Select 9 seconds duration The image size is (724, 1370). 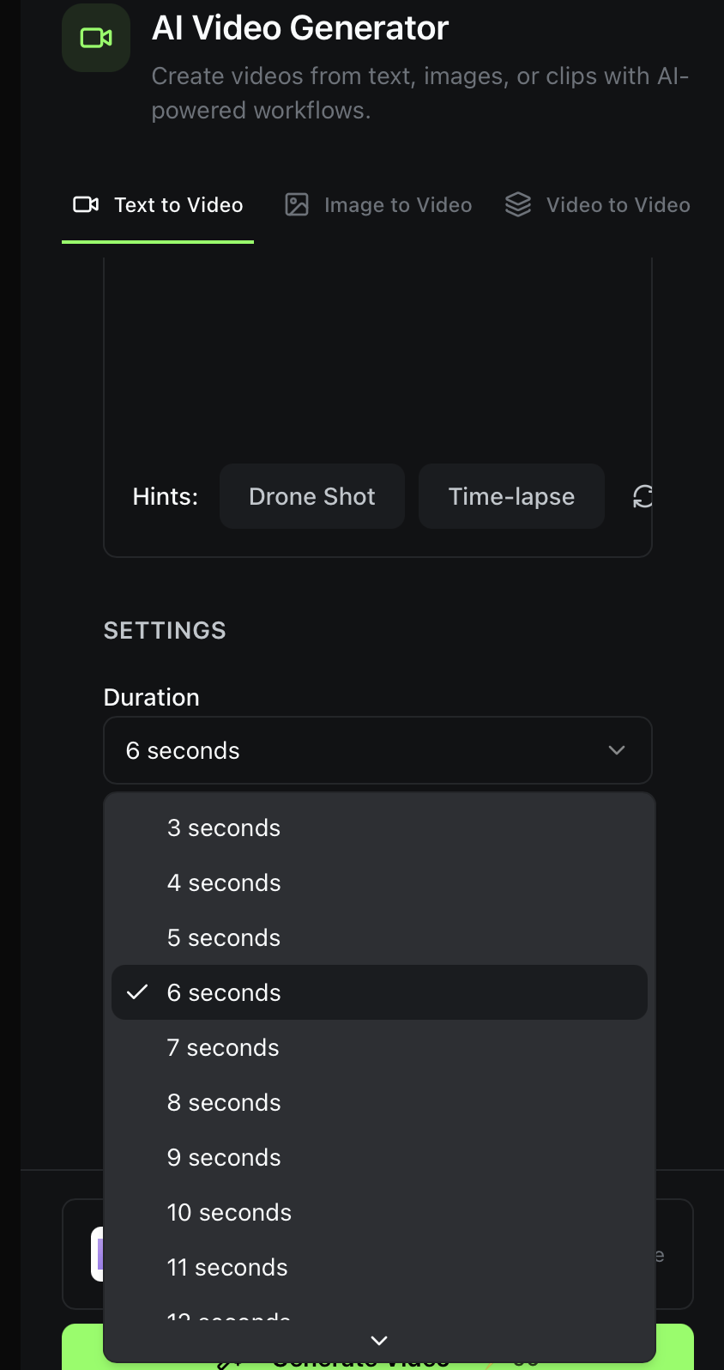[224, 1157]
